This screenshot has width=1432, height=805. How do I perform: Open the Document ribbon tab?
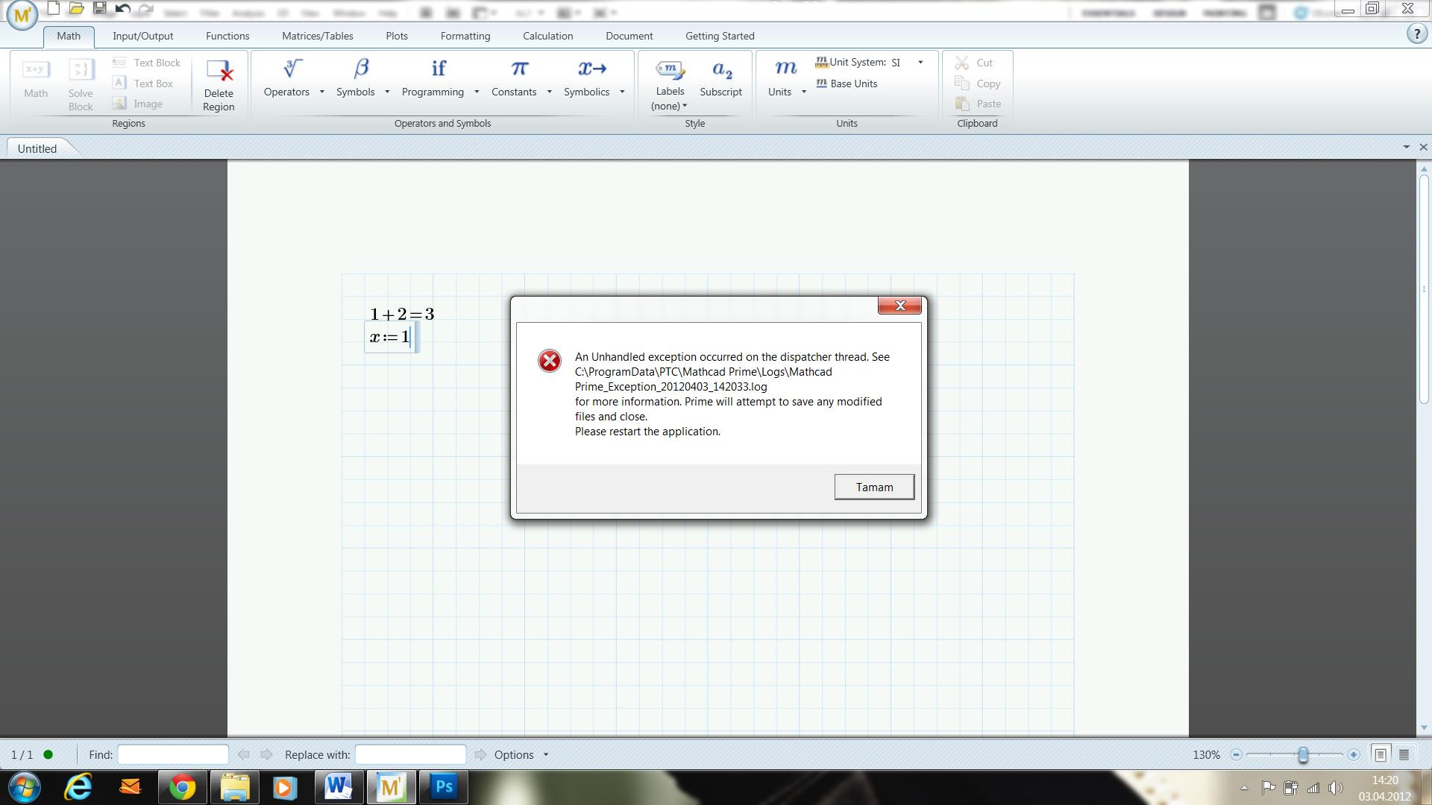click(x=629, y=36)
